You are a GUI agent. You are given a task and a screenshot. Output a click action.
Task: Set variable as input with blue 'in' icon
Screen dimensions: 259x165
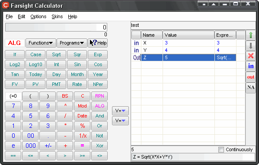pos(251,67)
